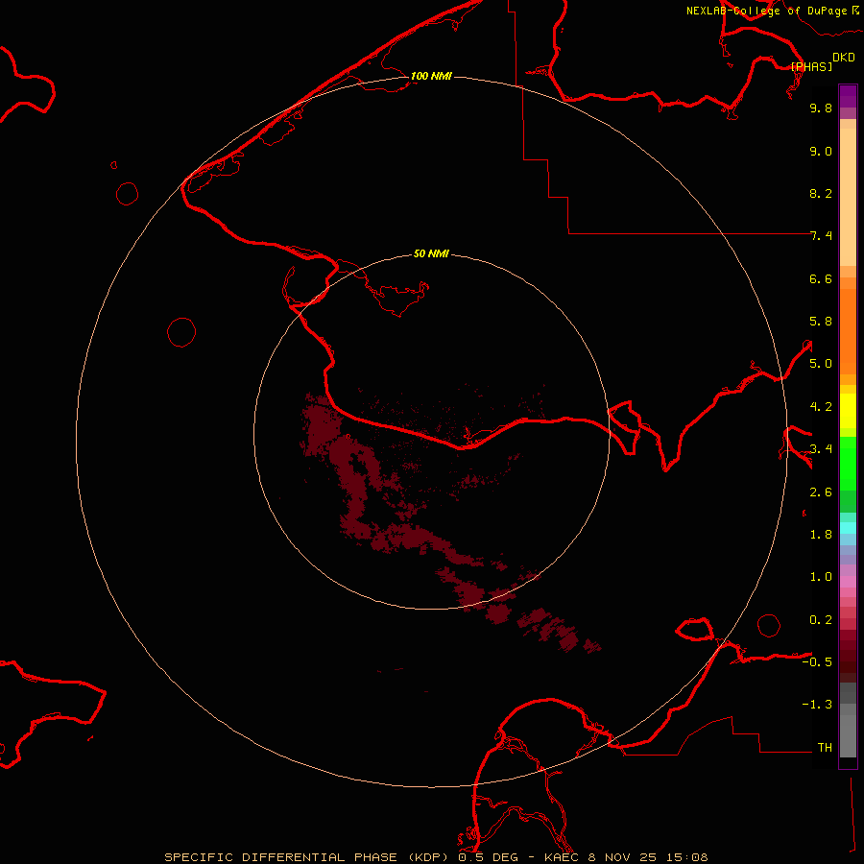Click the peach segment near 8.2
This screenshot has height=864, width=864.
click(848, 192)
